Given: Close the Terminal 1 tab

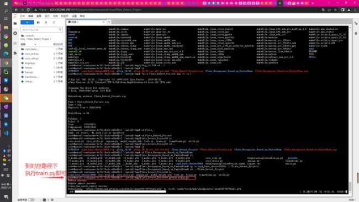Looking at the screenshot, I should 103,22.
